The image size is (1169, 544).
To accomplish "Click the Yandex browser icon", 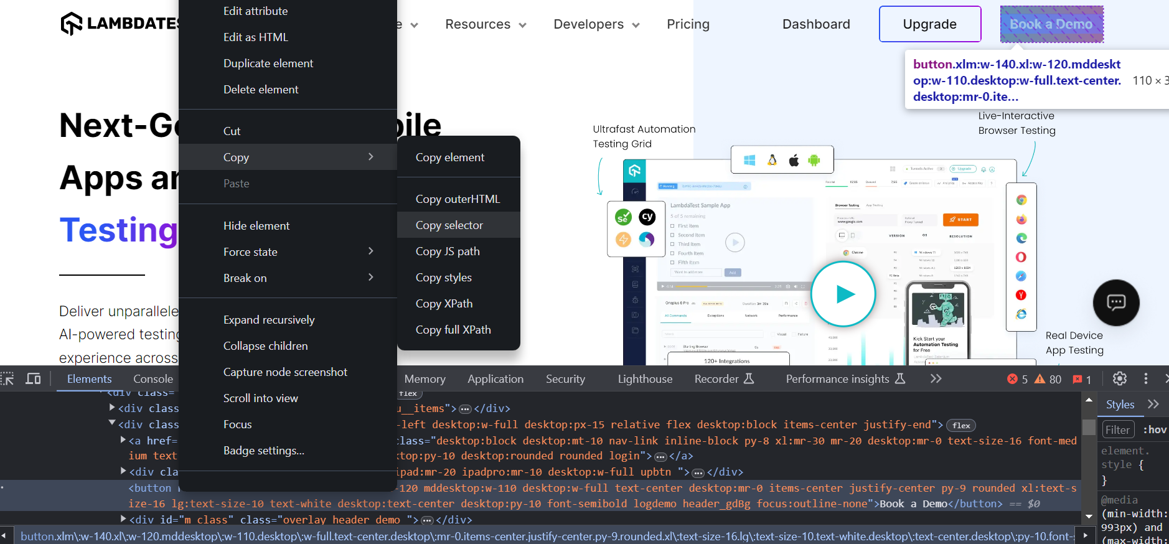I will click(x=1021, y=295).
